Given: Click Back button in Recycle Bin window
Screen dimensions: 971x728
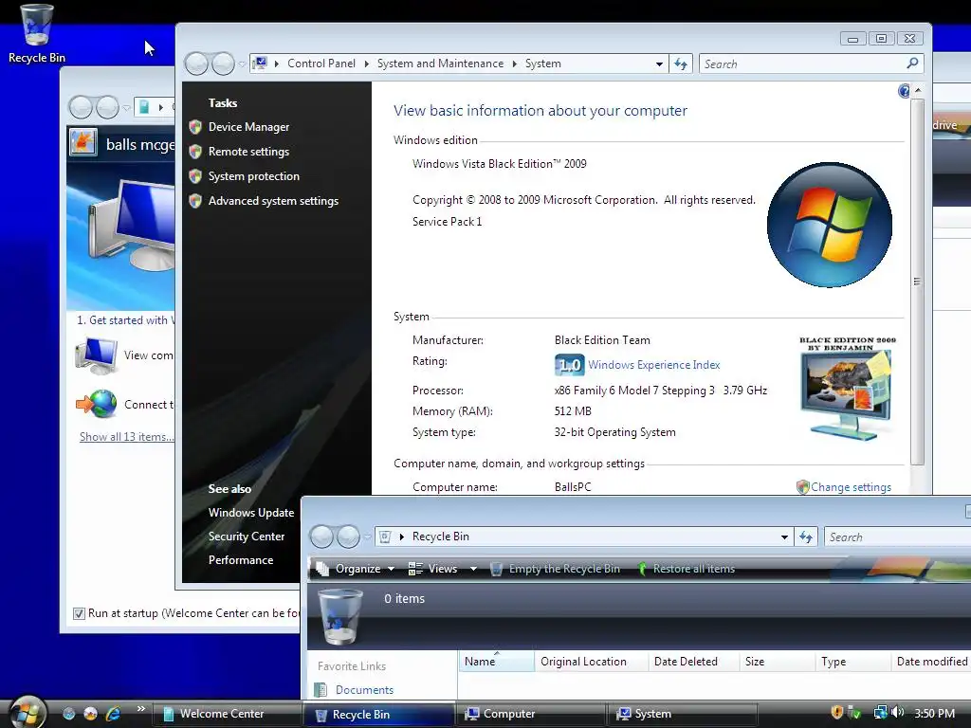Looking at the screenshot, I should tap(321, 537).
